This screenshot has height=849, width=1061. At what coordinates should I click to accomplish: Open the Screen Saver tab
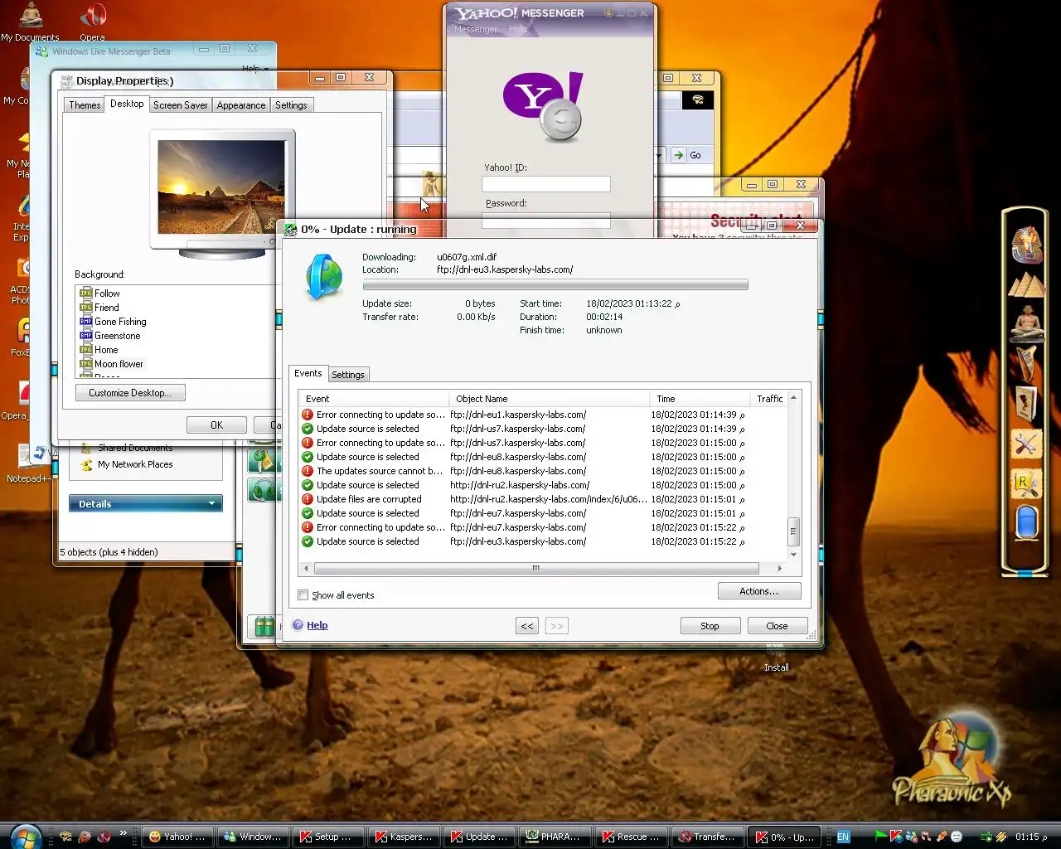[181, 105]
